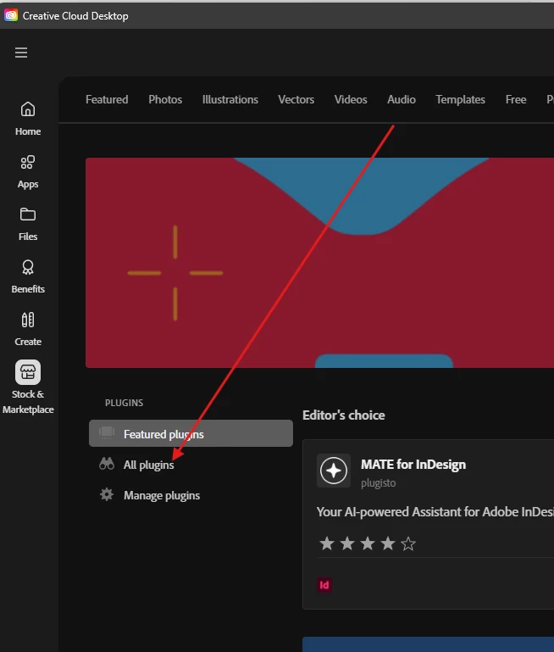
Task: Select Stock & Marketplace in sidebar
Action: pos(28,387)
